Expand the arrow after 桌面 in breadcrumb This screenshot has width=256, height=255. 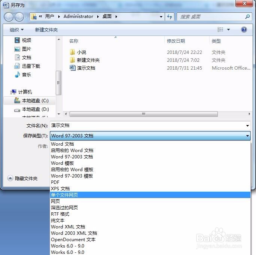(x=116, y=16)
